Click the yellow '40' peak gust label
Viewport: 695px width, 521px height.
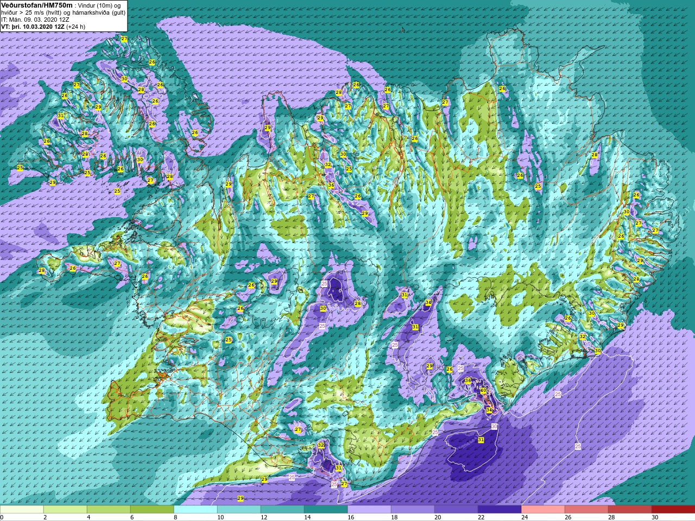click(x=483, y=390)
